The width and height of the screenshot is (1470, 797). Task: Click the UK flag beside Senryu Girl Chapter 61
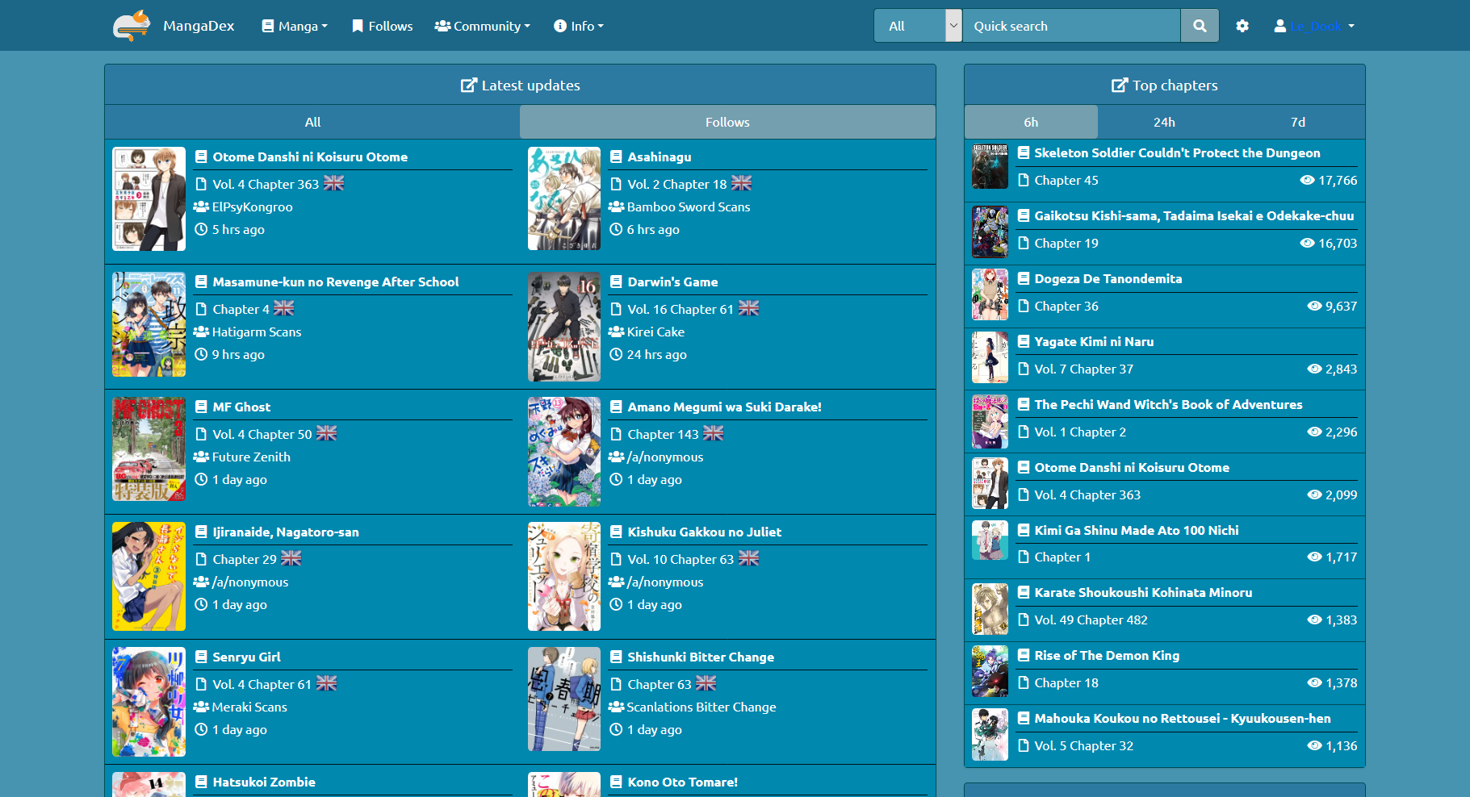pos(326,684)
